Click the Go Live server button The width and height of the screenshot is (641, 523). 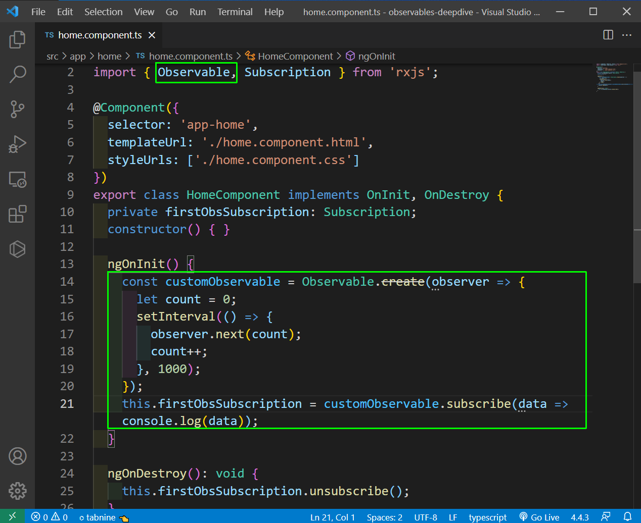point(539,517)
